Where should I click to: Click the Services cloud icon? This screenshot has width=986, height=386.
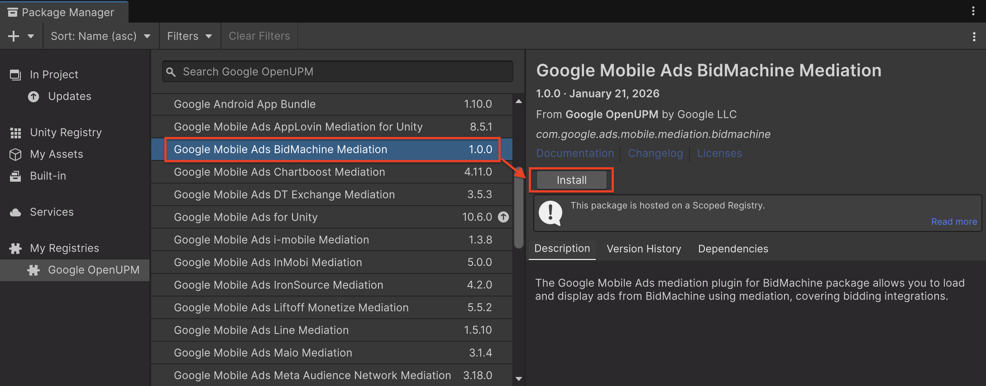pos(15,212)
